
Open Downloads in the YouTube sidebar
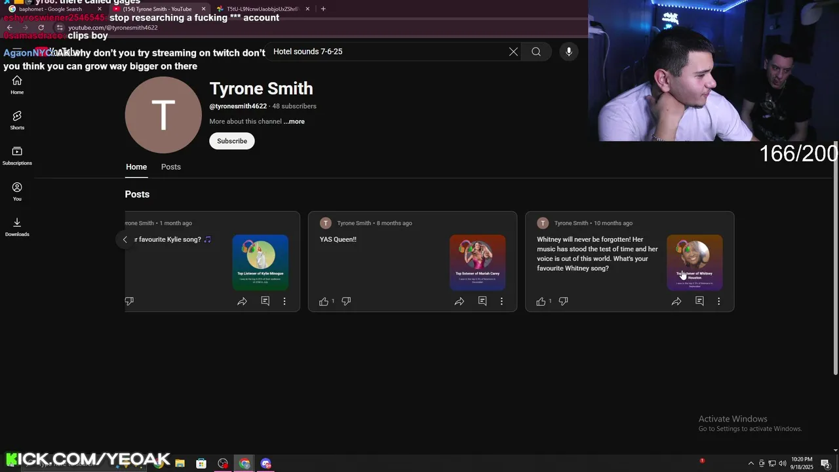pos(17,227)
